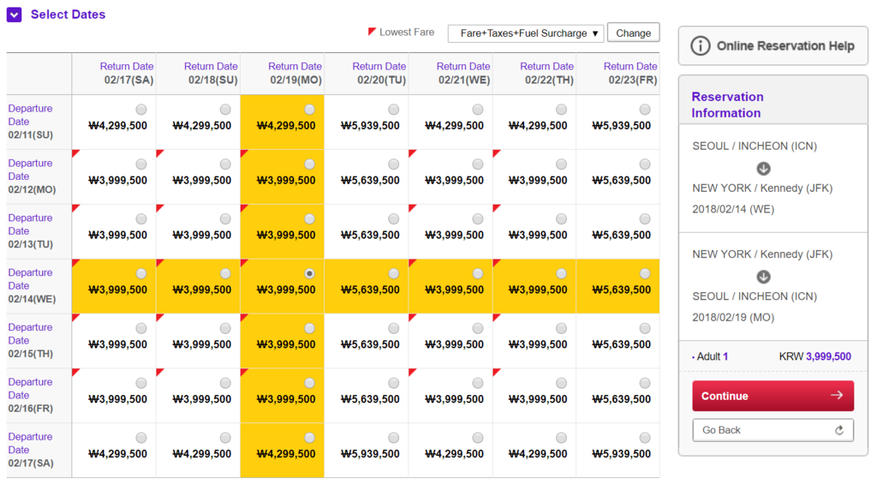Select radio for departure 02/12 return 02/19
Viewport: 877px width, 484px height.
tap(309, 164)
